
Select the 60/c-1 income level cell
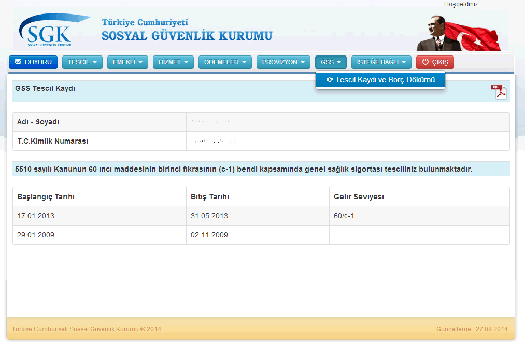click(x=344, y=216)
